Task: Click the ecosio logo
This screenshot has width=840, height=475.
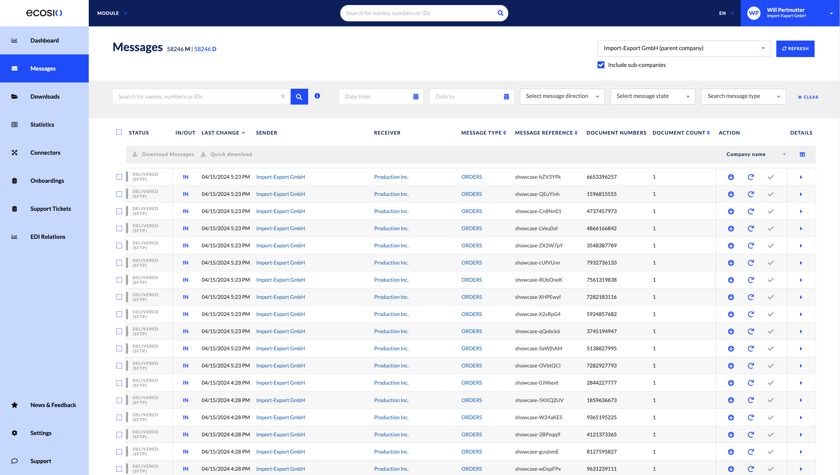Action: [44, 13]
